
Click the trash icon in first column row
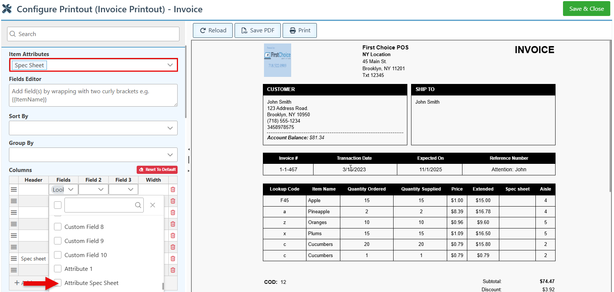[173, 189]
